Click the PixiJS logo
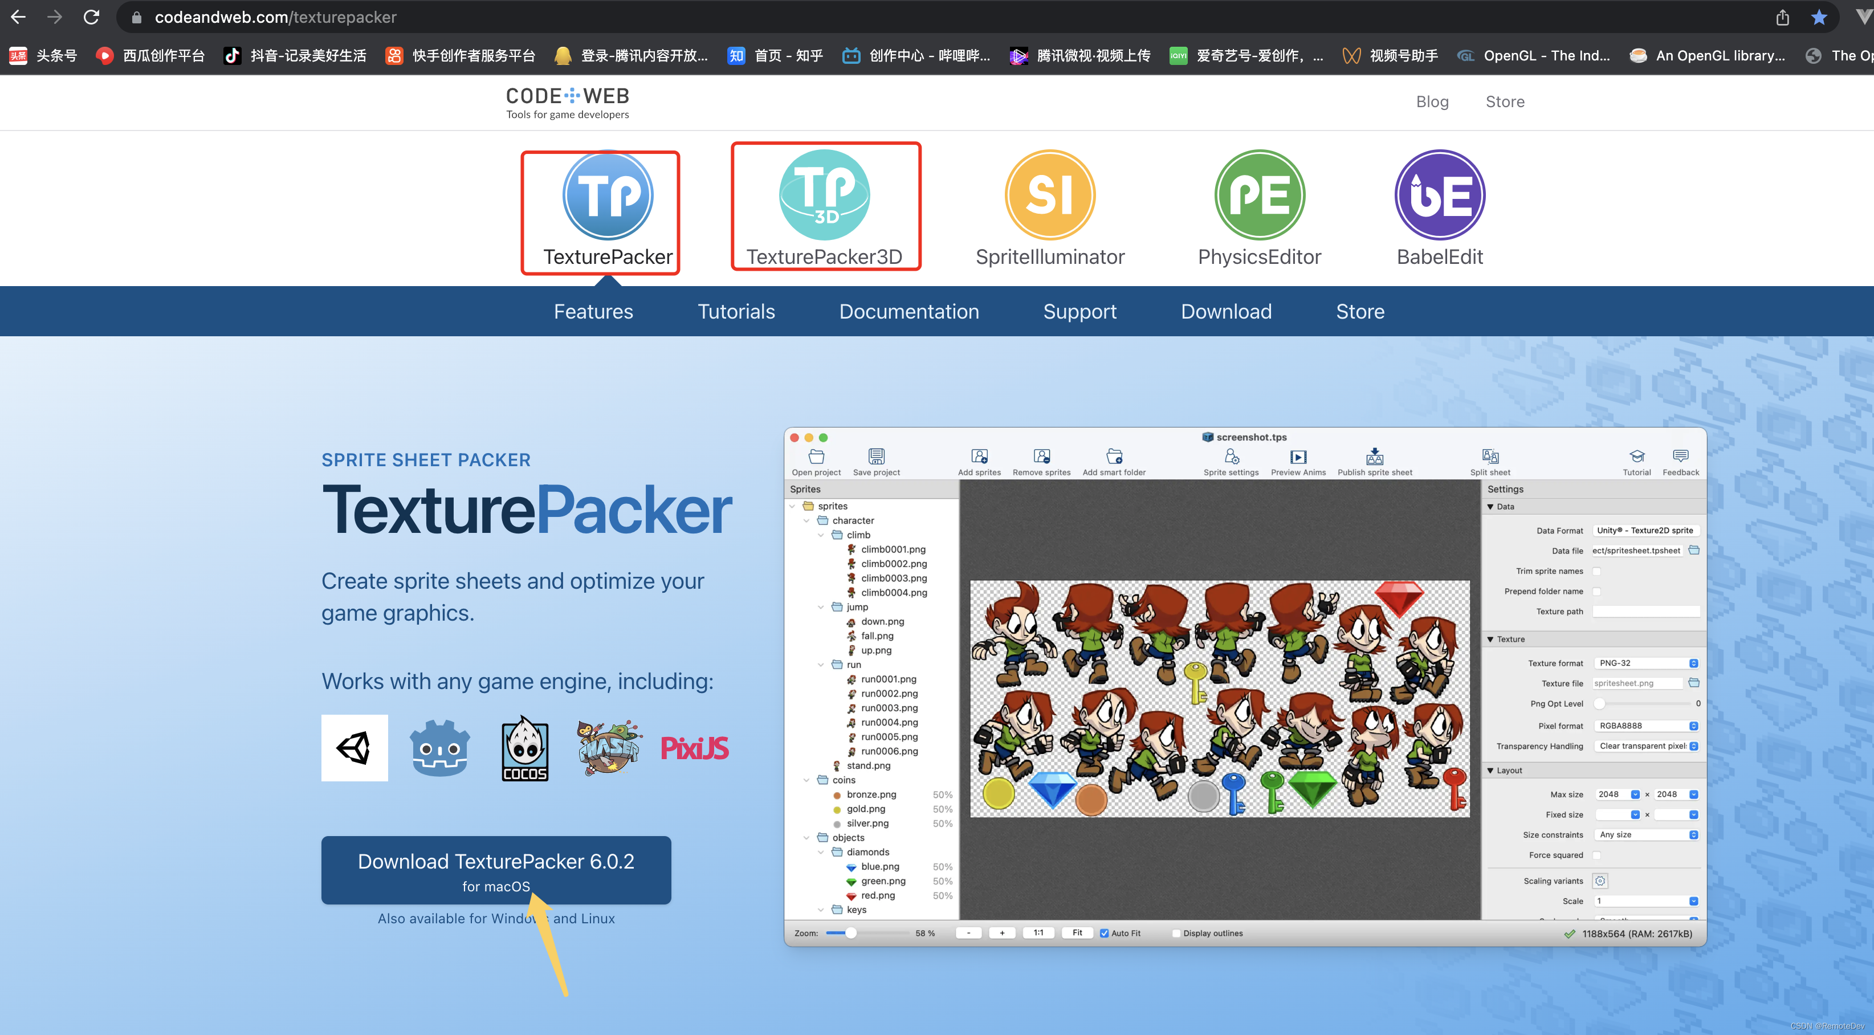This screenshot has height=1035, width=1874. pyautogui.click(x=694, y=748)
